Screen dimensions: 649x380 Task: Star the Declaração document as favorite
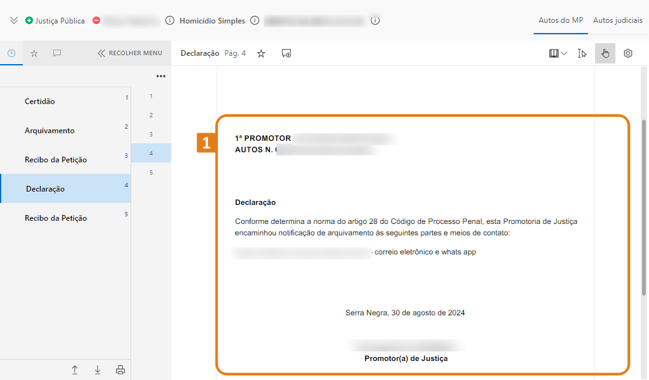click(x=260, y=53)
